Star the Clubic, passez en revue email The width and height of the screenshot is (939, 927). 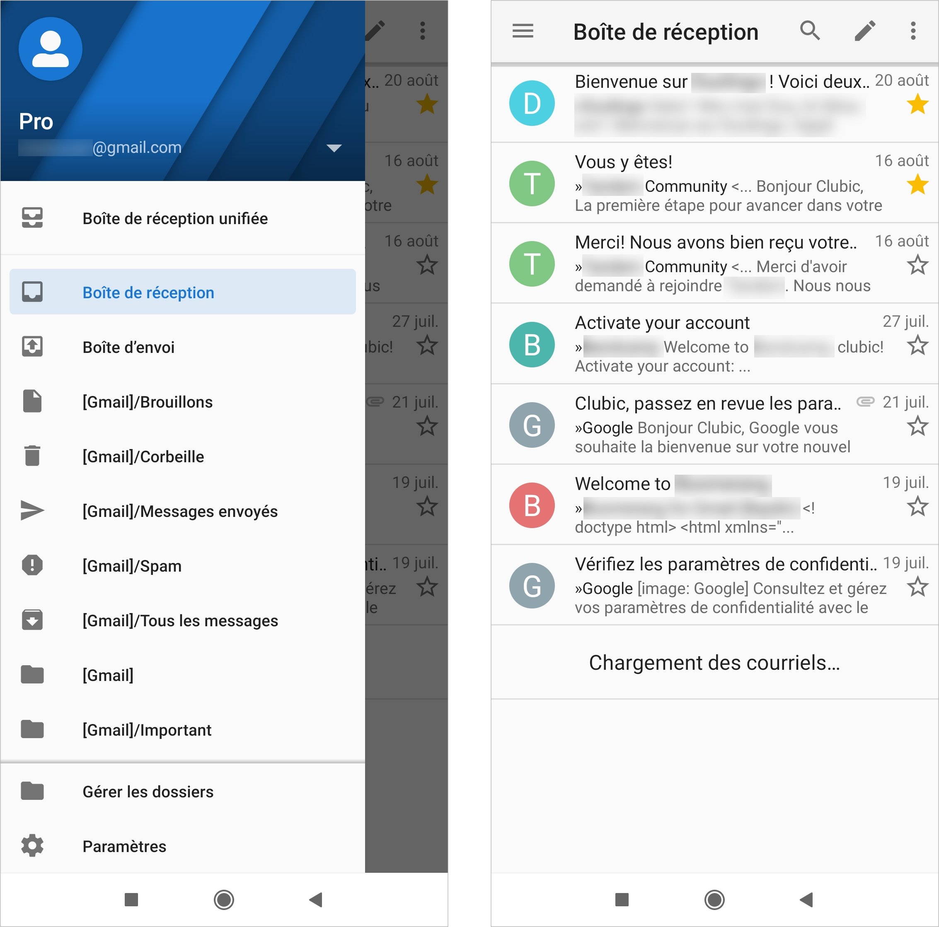917,426
